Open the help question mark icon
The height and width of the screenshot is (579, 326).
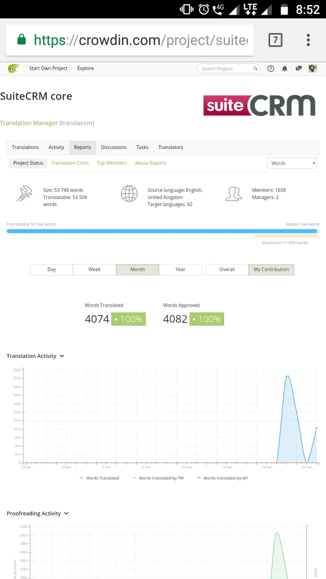tap(271, 69)
